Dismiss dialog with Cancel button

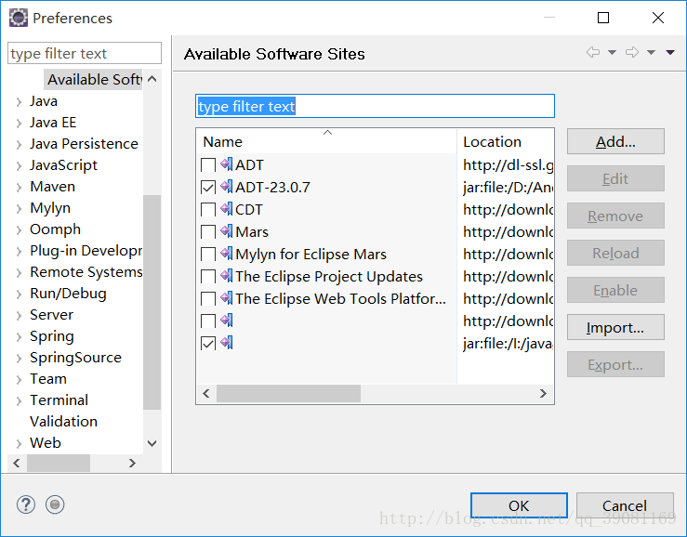tap(625, 506)
